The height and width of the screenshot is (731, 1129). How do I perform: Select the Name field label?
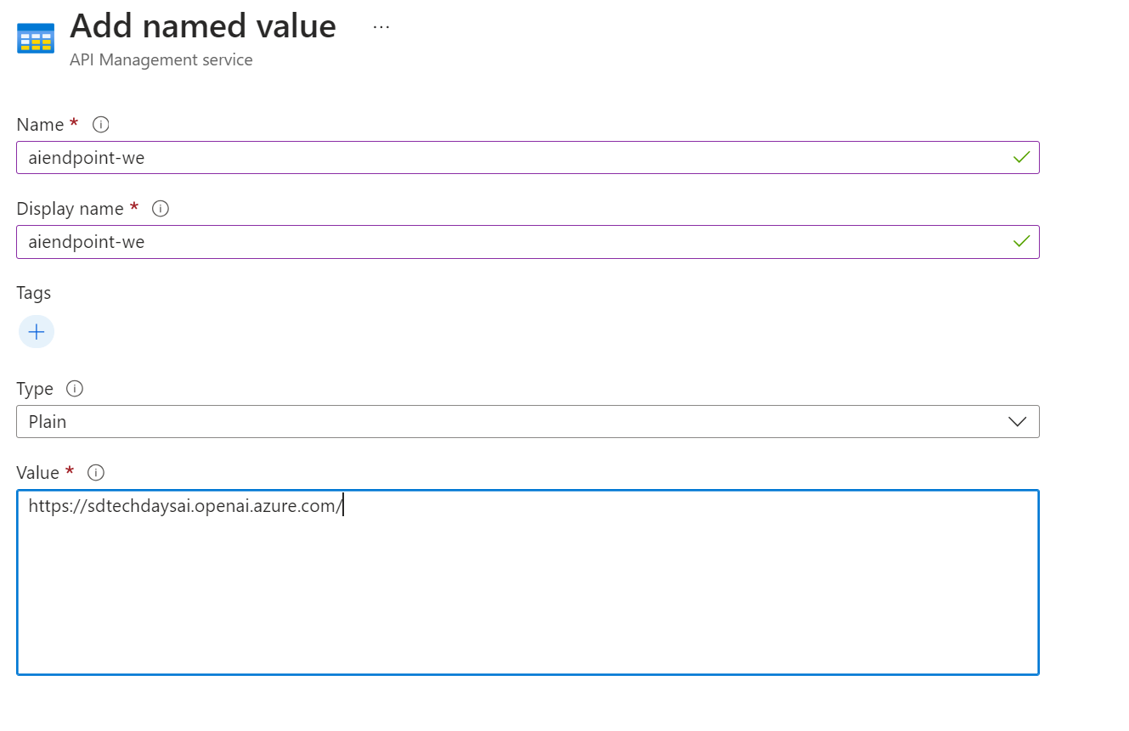pyautogui.click(x=40, y=125)
